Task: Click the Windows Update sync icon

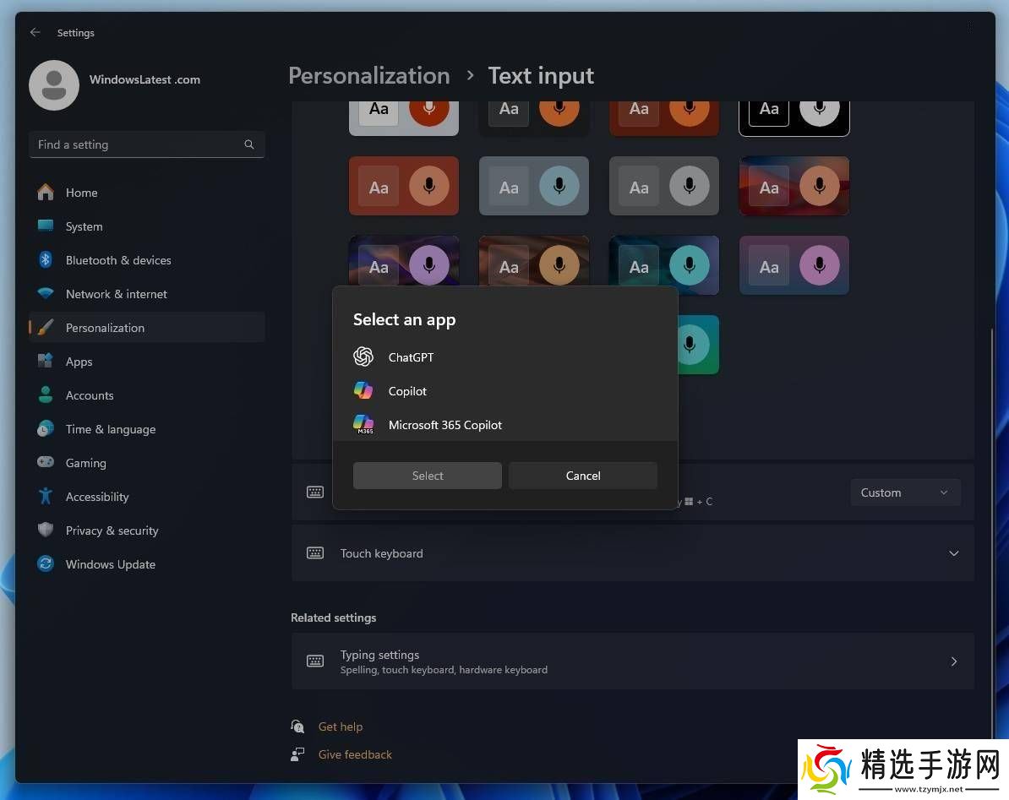Action: 46,564
